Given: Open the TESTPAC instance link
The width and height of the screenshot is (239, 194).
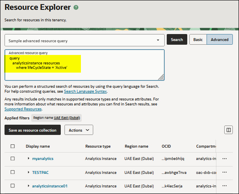Looking at the screenshot, I should pyautogui.click(x=40, y=172).
